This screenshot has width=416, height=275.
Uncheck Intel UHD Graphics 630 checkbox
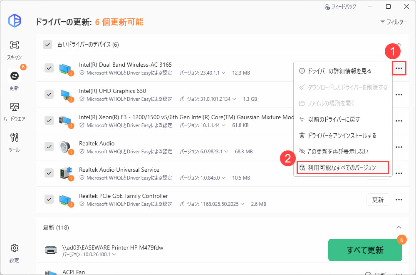pyautogui.click(x=49, y=94)
